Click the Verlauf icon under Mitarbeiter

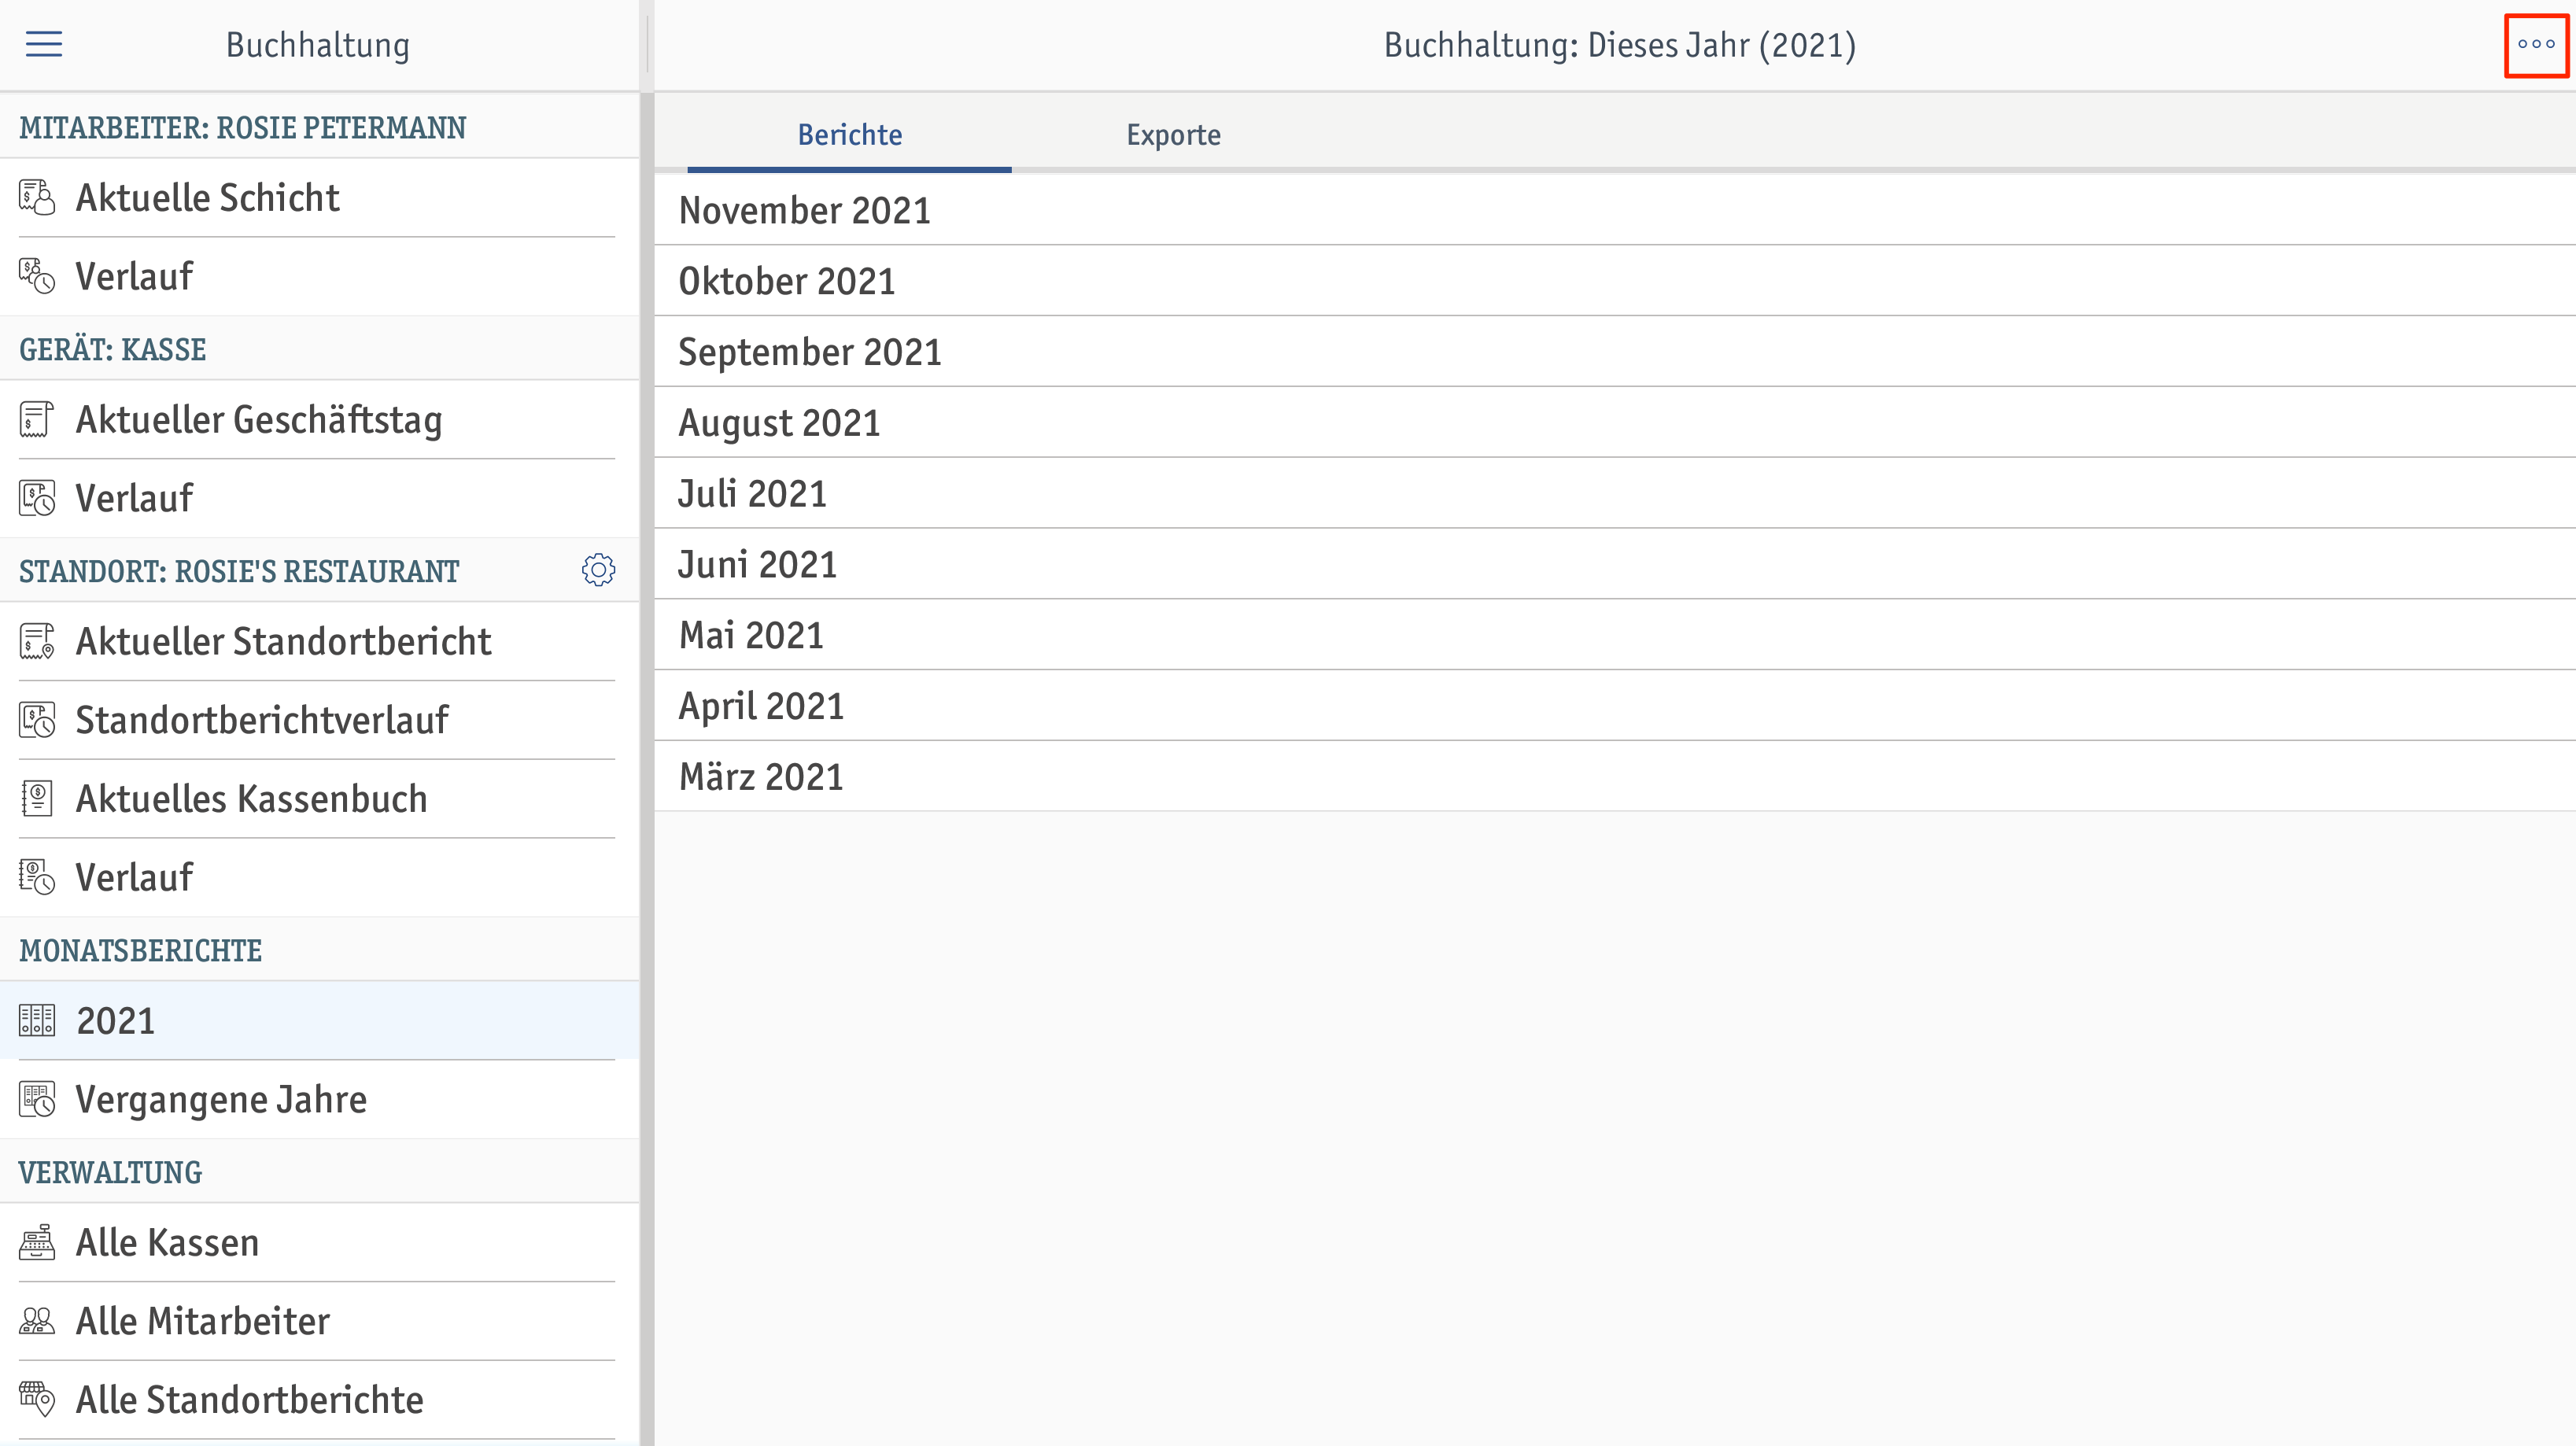[37, 276]
